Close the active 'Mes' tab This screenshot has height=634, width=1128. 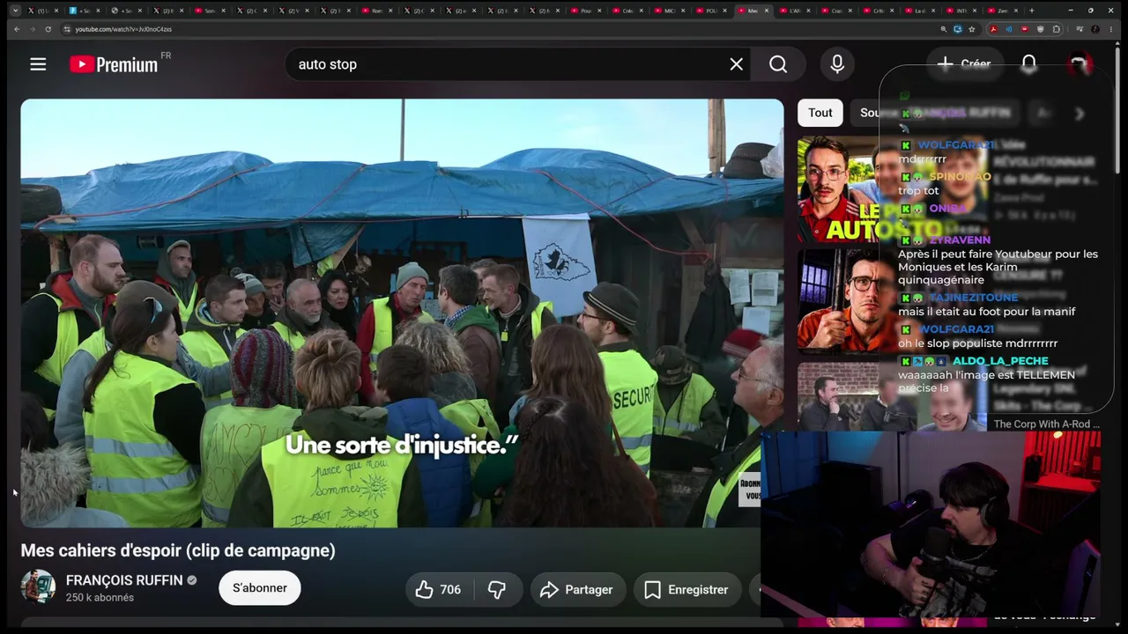click(x=767, y=11)
